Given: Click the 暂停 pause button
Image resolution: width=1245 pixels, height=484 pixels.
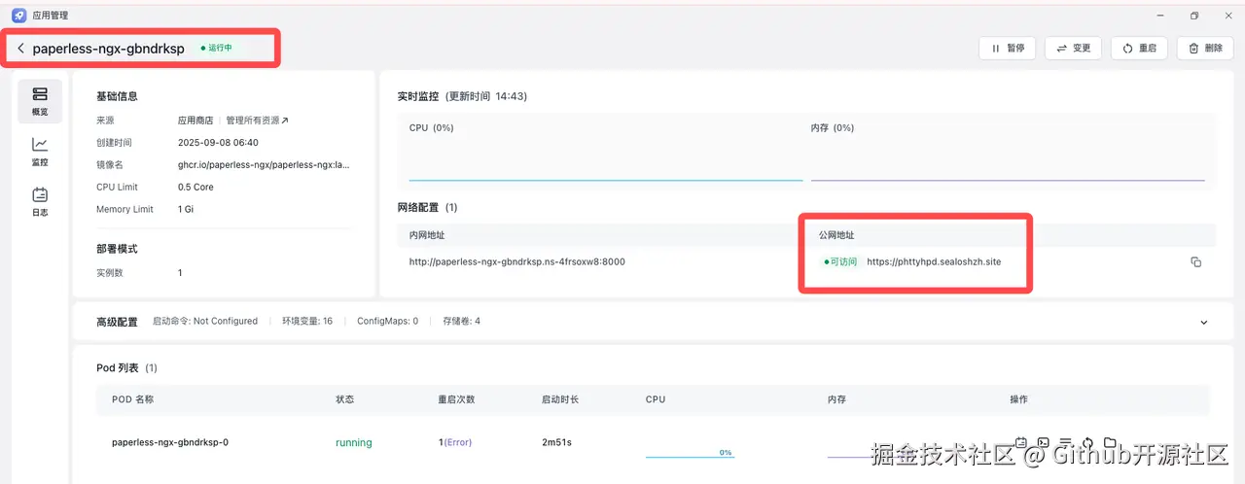Looking at the screenshot, I should (x=1007, y=48).
